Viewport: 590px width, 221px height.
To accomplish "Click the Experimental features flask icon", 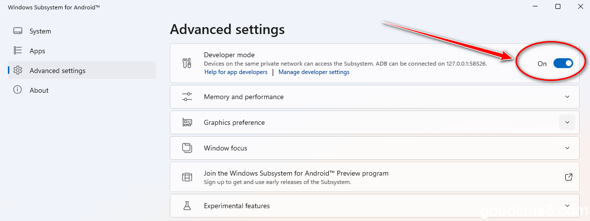I will pyautogui.click(x=187, y=206).
